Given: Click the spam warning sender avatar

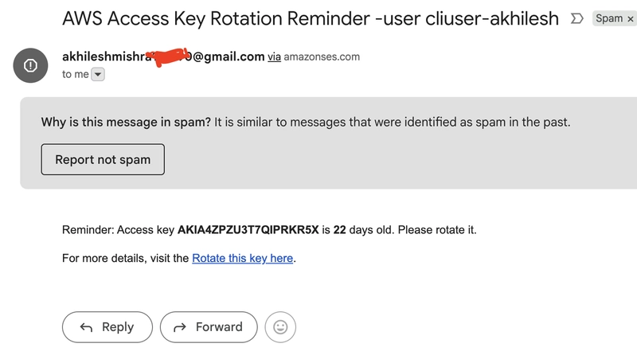Looking at the screenshot, I should point(30,65).
